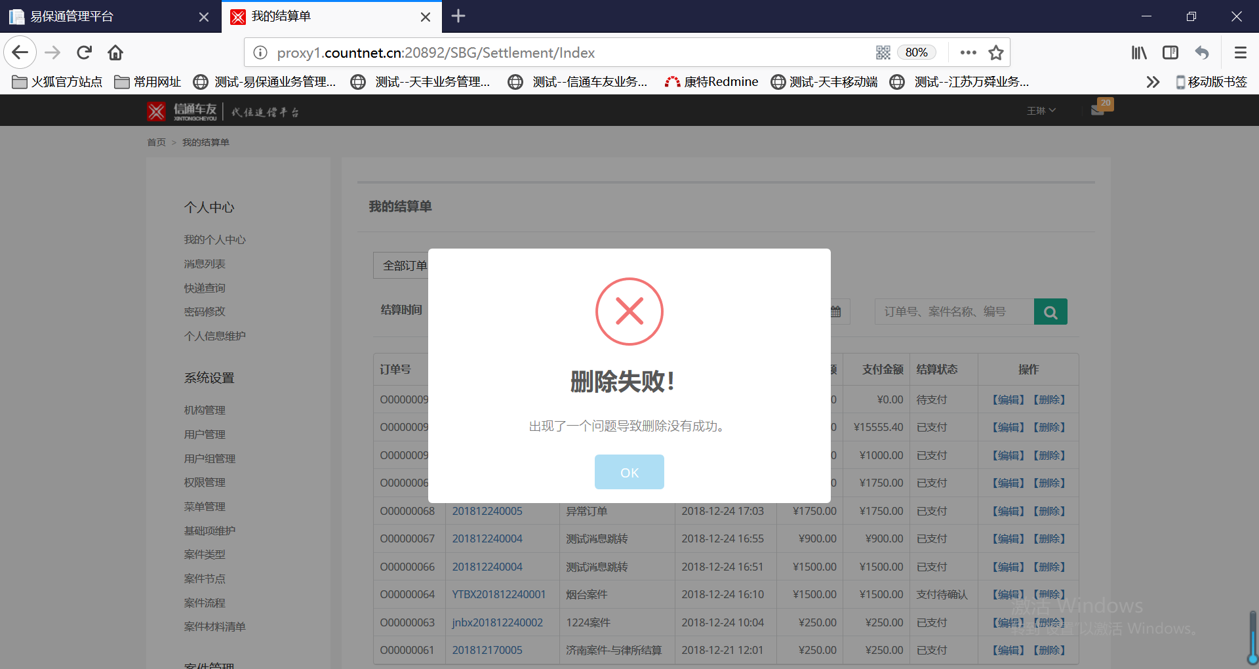Viewport: 1259px width, 669px height.
Task: Open 基础项维护 in the sidebar
Action: click(210, 531)
